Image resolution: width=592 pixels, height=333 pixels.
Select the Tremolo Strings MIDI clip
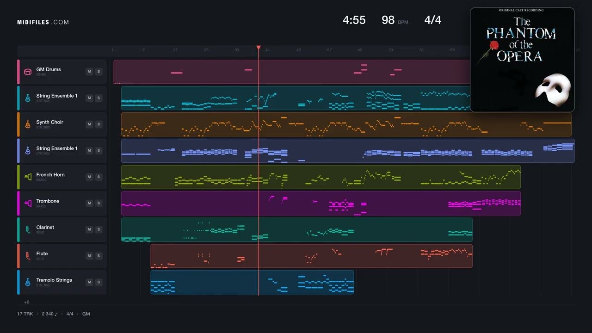point(252,283)
